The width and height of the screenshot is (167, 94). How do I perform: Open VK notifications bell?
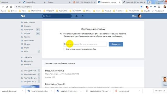coord(76,16)
